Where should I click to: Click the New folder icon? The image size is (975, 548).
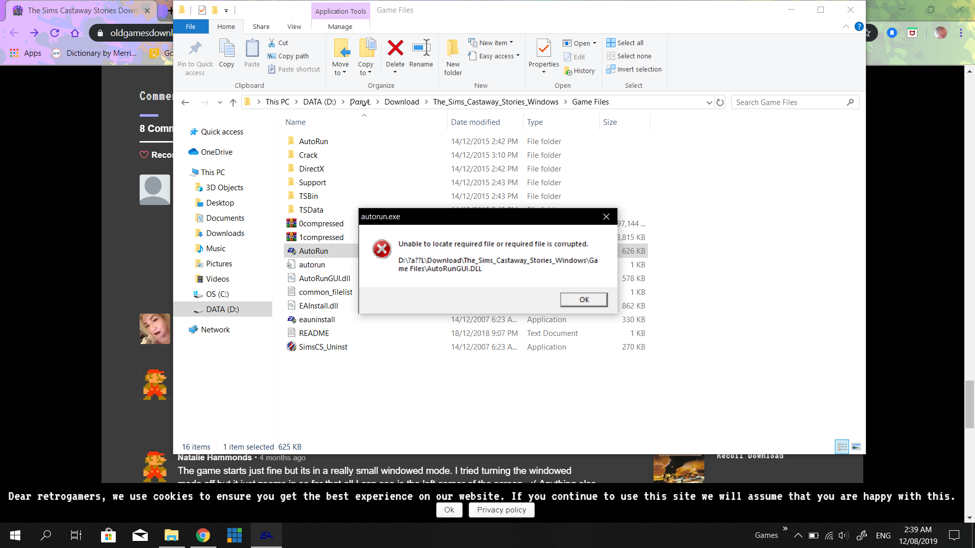click(x=452, y=48)
